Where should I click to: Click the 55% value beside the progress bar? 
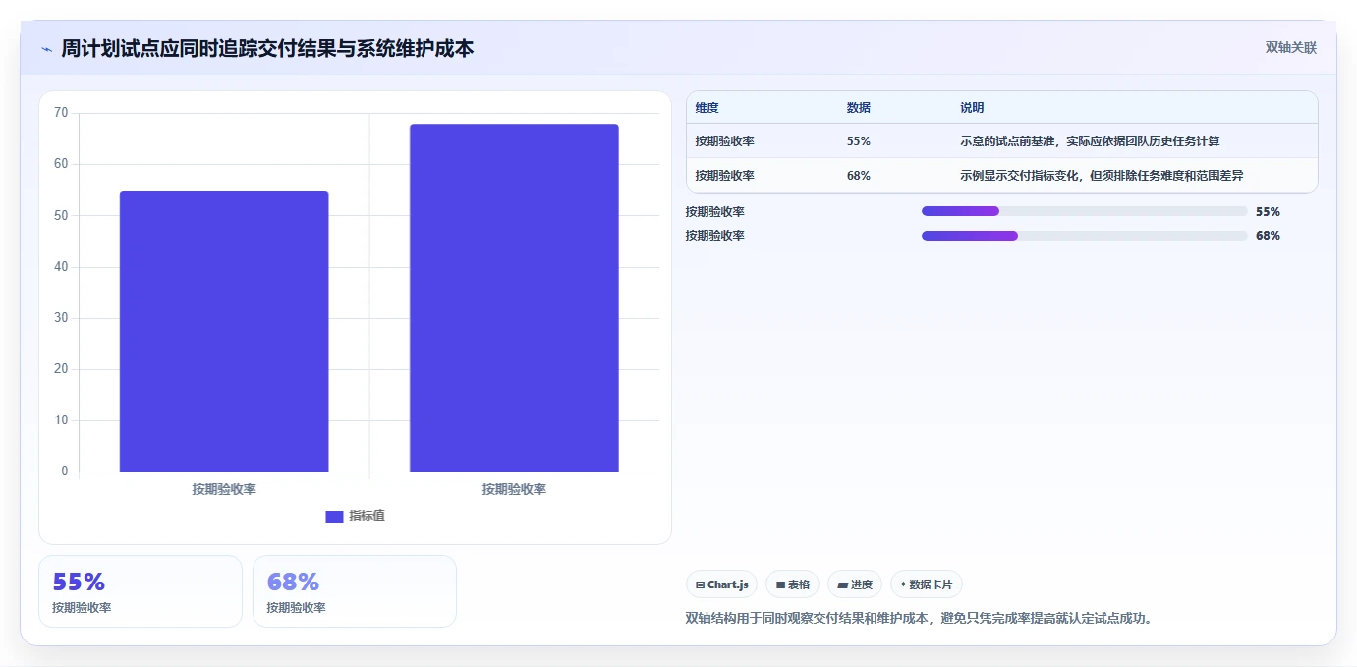pos(1268,211)
